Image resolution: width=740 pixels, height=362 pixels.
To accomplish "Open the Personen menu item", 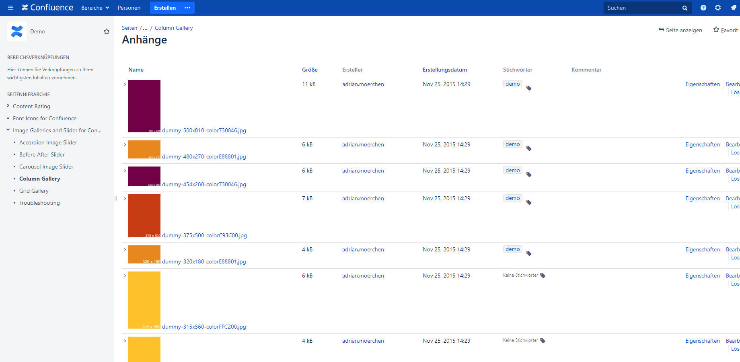I will coord(129,8).
